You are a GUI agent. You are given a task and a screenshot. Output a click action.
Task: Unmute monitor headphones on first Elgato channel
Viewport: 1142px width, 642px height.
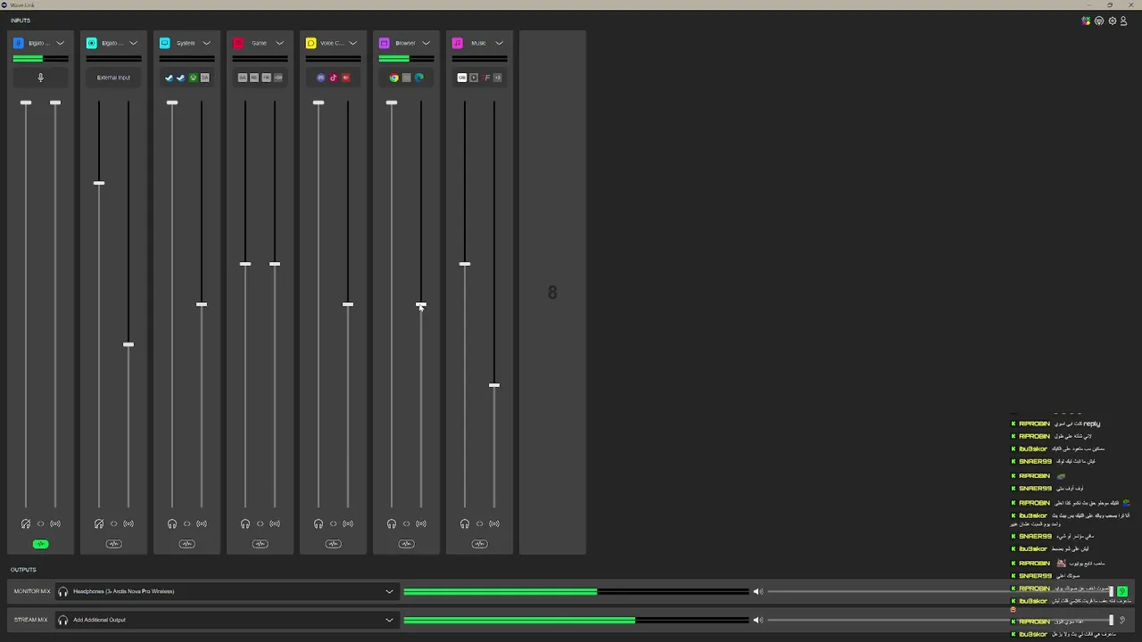coord(26,523)
